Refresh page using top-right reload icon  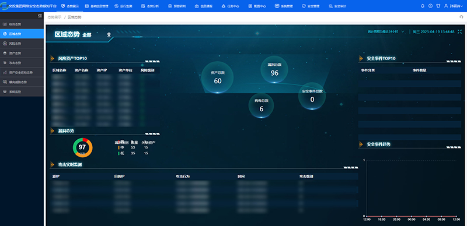[x=461, y=17]
